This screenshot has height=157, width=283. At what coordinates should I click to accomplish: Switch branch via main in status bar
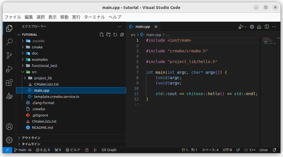(x=20, y=150)
